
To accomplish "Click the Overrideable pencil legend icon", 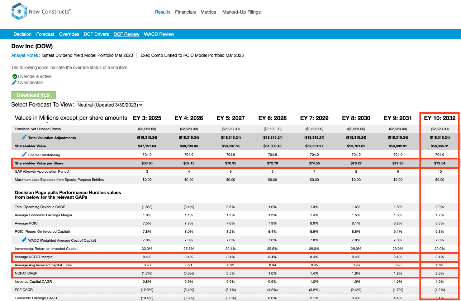I will [x=14, y=83].
